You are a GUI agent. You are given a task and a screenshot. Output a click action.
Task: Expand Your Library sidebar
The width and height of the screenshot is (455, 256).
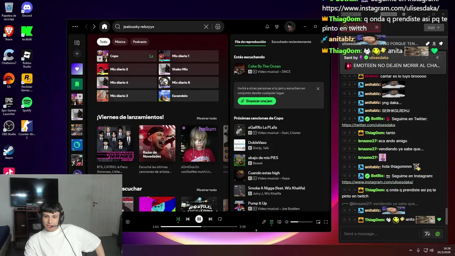tap(77, 43)
